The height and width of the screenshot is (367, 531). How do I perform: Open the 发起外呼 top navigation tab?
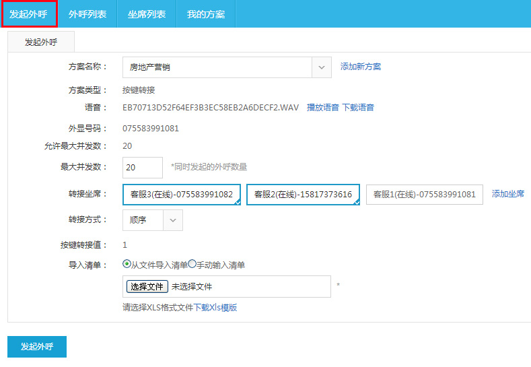click(28, 13)
